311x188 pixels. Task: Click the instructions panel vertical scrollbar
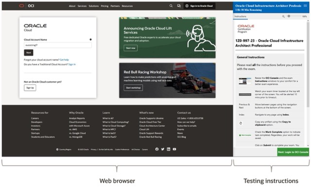click(308, 65)
